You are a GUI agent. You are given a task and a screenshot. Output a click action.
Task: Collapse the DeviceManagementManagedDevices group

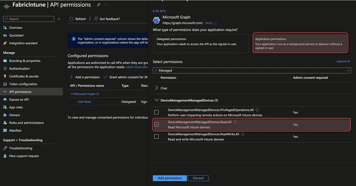pyautogui.click(x=157, y=100)
